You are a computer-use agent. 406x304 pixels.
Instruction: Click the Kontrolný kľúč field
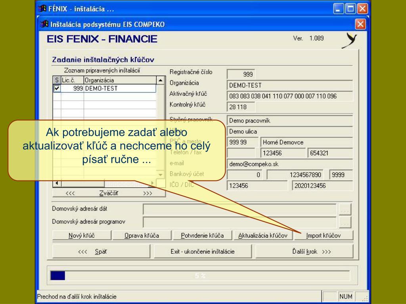tap(241, 107)
